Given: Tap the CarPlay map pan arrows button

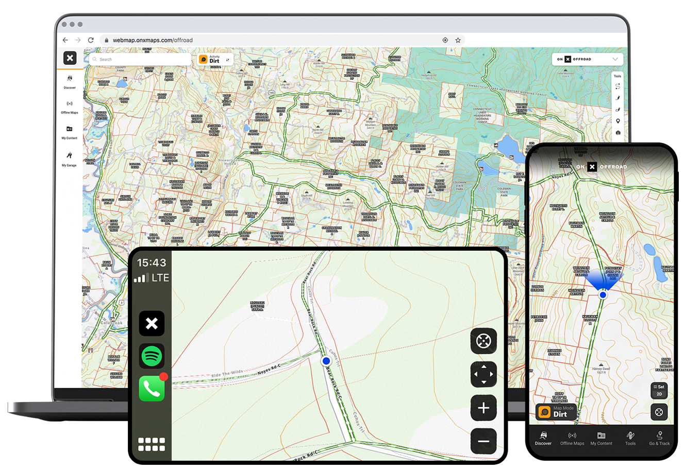Looking at the screenshot, I should coord(483,374).
